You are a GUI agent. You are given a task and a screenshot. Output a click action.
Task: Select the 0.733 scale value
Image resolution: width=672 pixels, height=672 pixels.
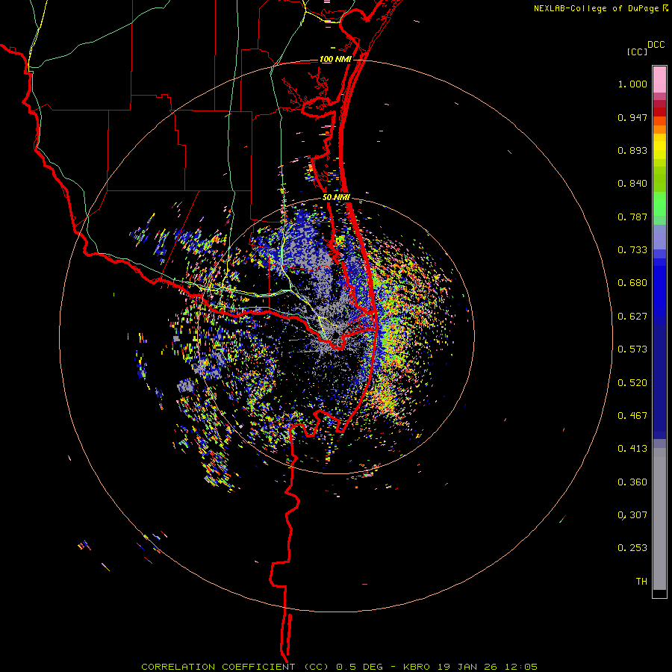[x=632, y=250]
